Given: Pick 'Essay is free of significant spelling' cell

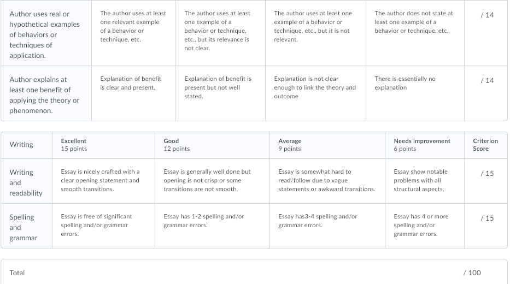Looking at the screenshot, I should tap(103, 226).
